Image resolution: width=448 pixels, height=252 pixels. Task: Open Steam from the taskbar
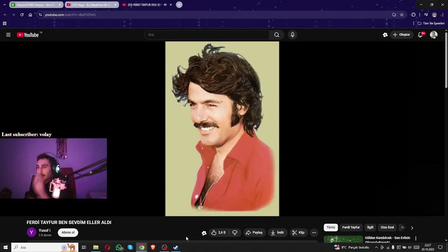coord(176,247)
